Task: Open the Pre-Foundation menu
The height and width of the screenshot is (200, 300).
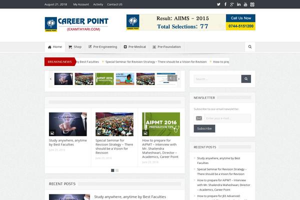Action: [x=166, y=47]
